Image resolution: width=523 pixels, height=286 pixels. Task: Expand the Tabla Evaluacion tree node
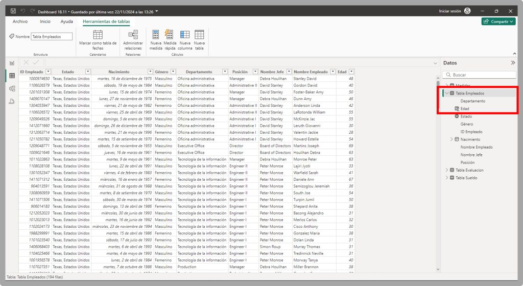(x=447, y=170)
